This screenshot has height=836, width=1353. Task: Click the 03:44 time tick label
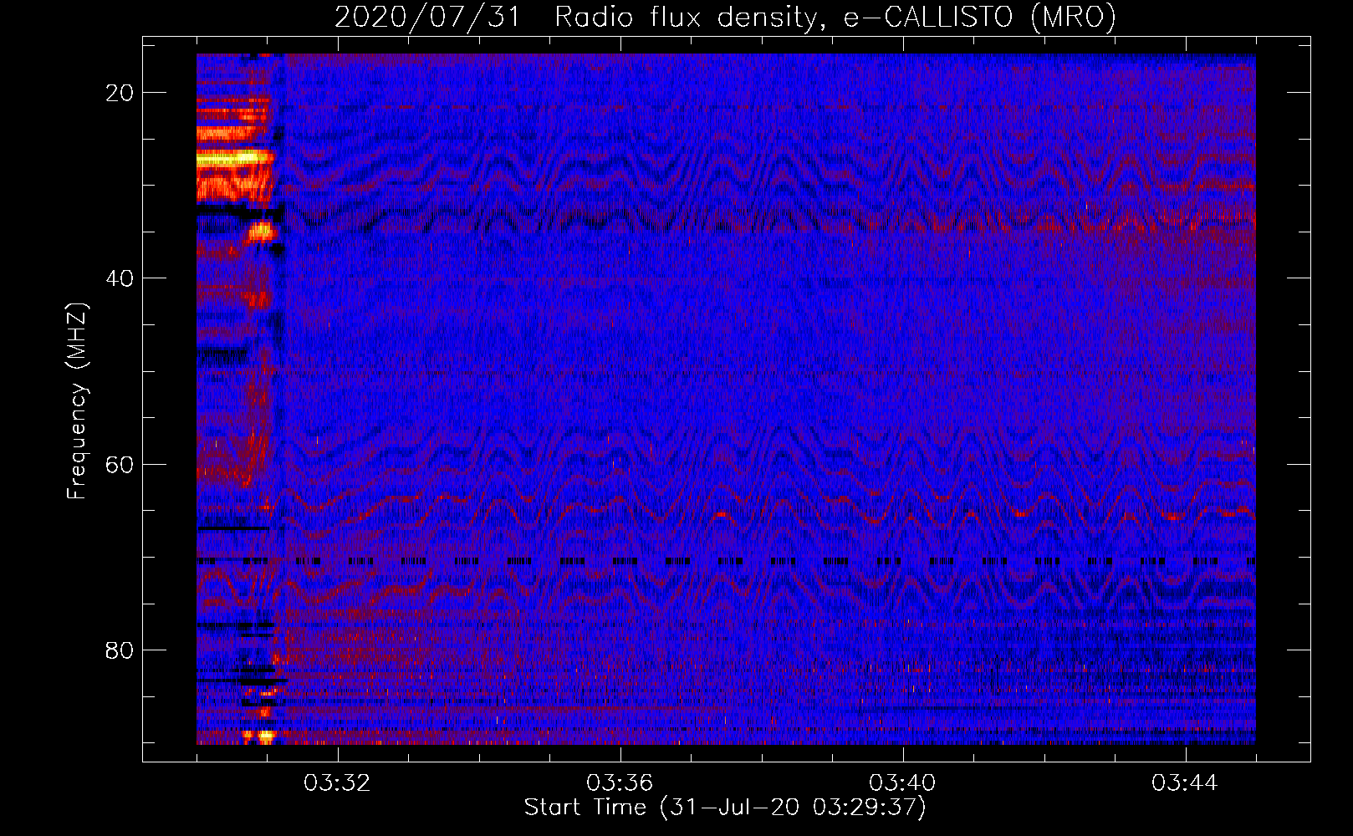(x=1185, y=783)
